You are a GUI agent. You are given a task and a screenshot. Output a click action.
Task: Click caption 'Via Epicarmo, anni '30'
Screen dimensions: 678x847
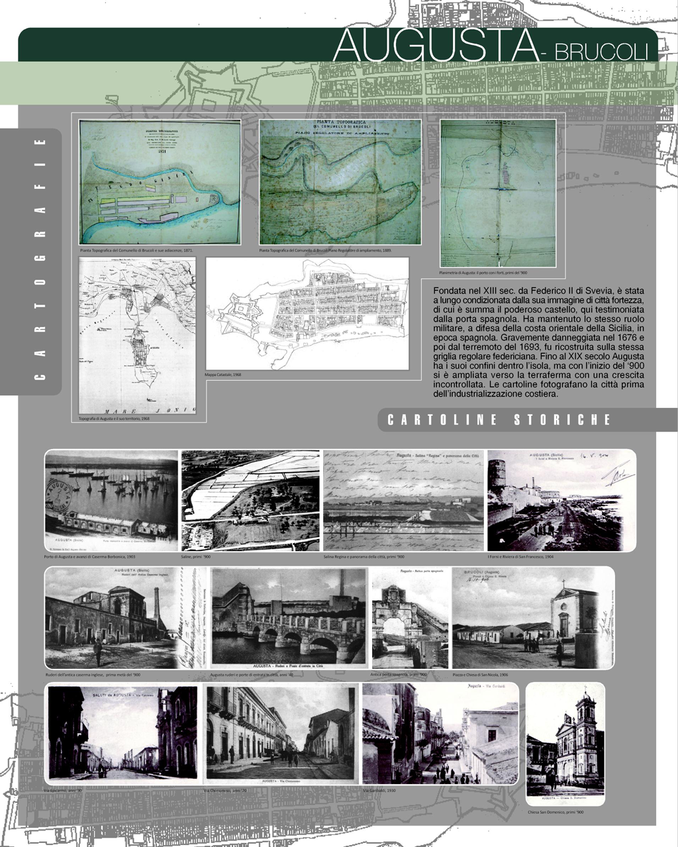click(x=64, y=790)
